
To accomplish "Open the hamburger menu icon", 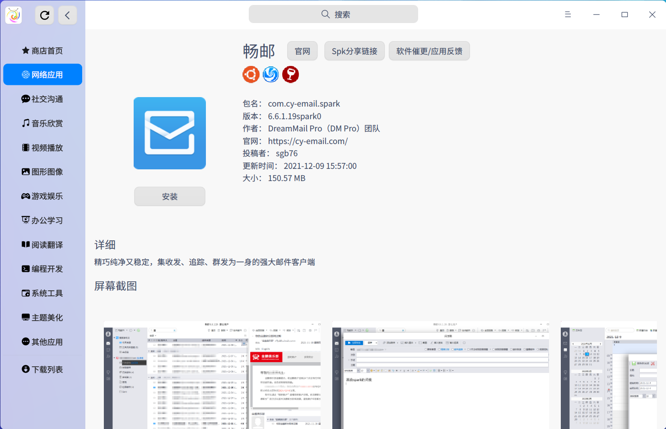I will (x=568, y=14).
